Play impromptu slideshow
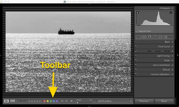 (x=72, y=101)
